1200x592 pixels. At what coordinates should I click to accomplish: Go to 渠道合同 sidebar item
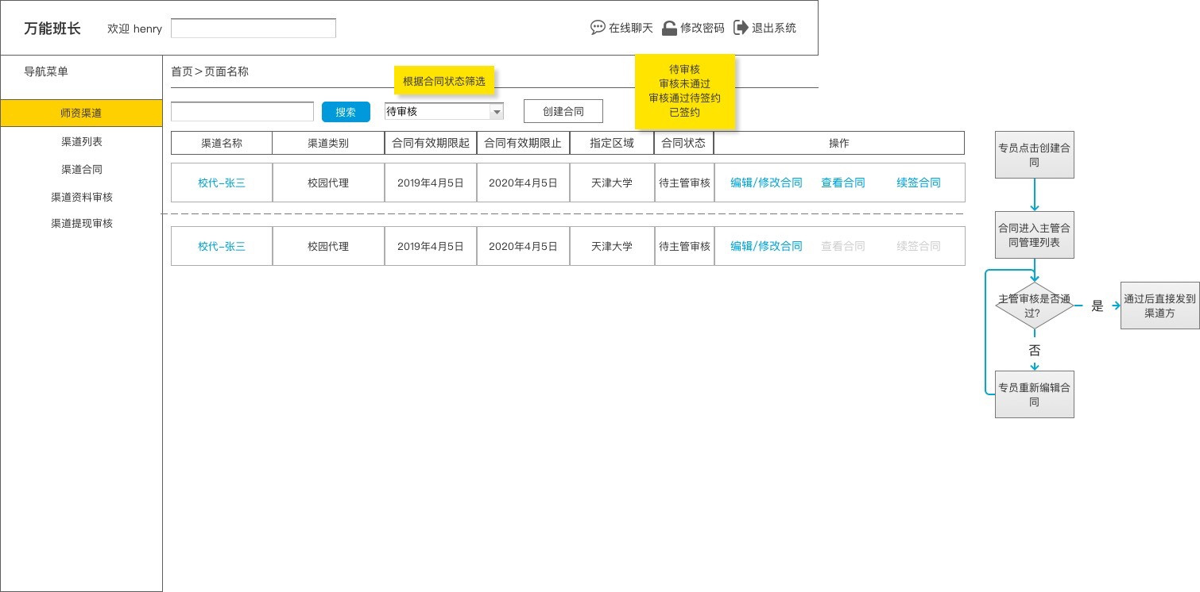[x=81, y=169]
